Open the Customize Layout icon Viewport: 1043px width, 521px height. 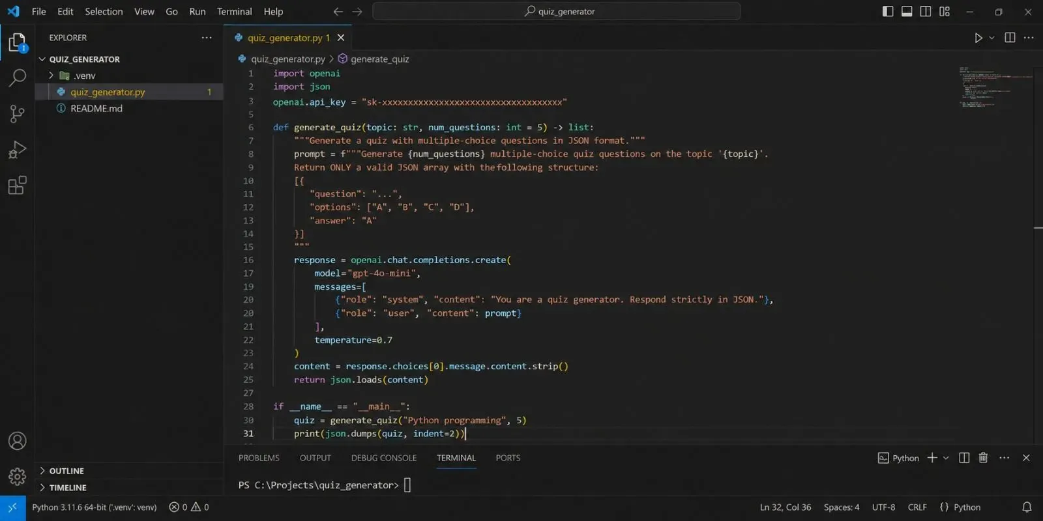(945, 12)
